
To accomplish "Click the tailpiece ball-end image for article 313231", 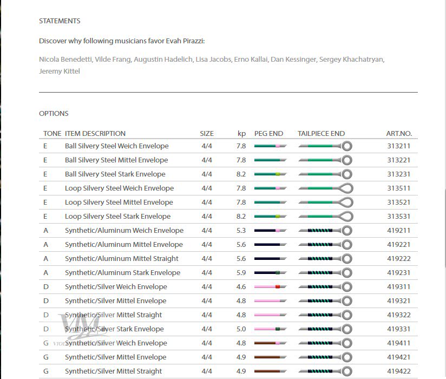I will [x=325, y=174].
